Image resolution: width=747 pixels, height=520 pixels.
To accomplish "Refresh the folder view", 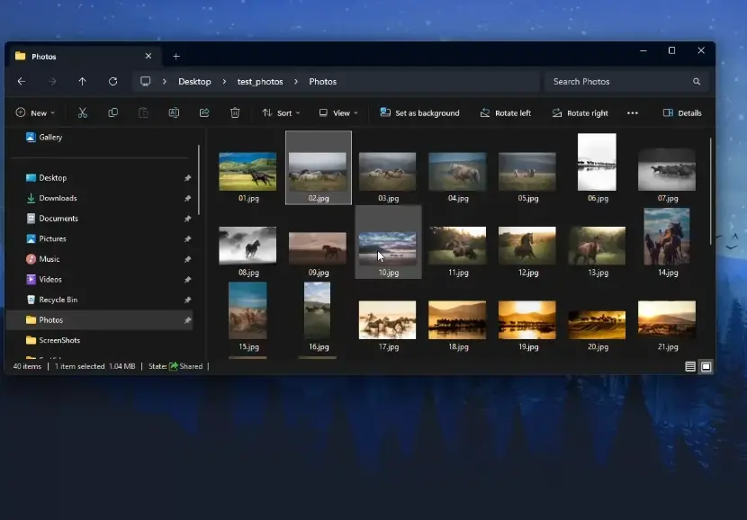I will [112, 81].
